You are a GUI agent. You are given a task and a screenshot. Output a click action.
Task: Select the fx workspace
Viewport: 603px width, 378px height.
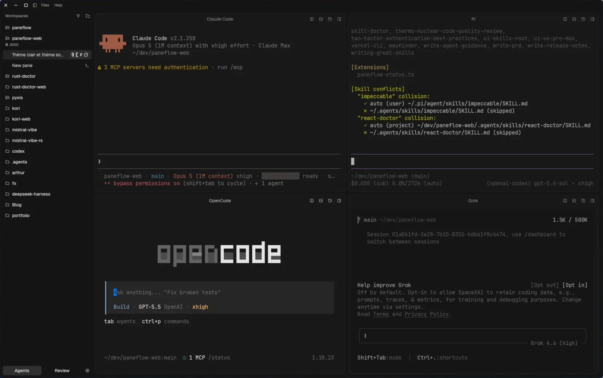47,183
